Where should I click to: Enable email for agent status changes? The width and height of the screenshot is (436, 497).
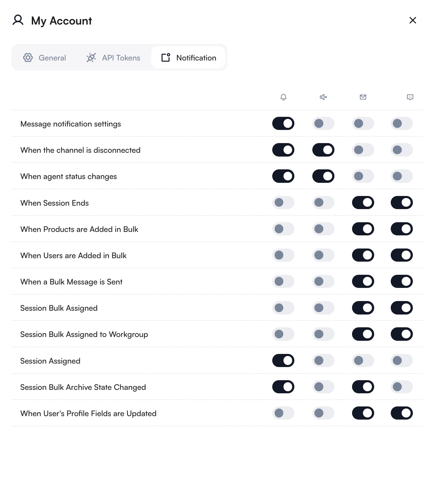(363, 176)
